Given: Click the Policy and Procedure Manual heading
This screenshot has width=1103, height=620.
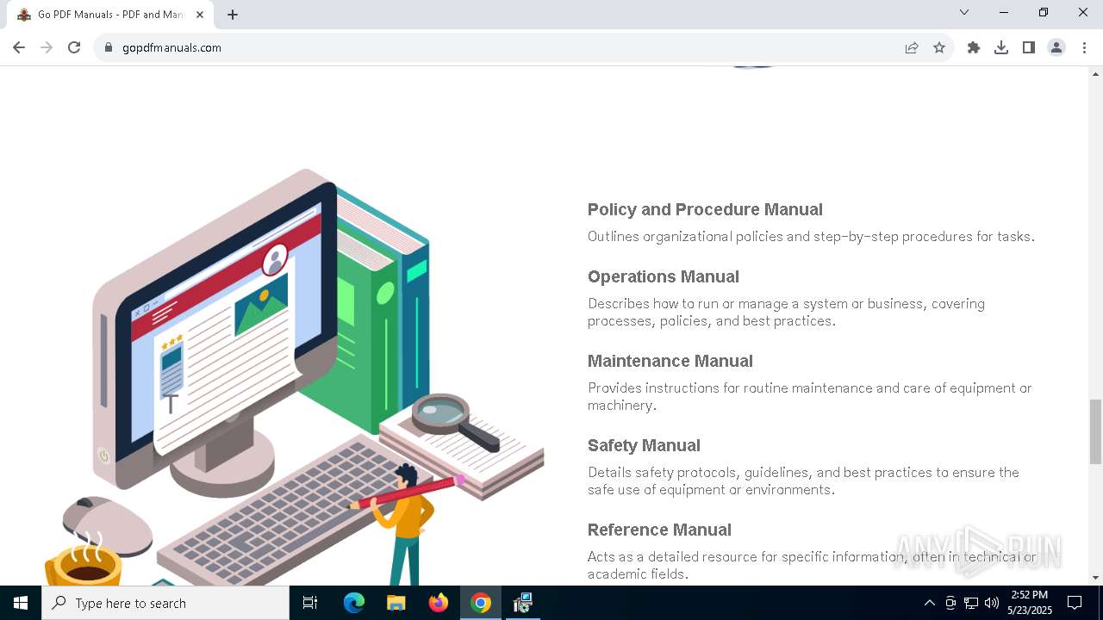Looking at the screenshot, I should click(705, 209).
